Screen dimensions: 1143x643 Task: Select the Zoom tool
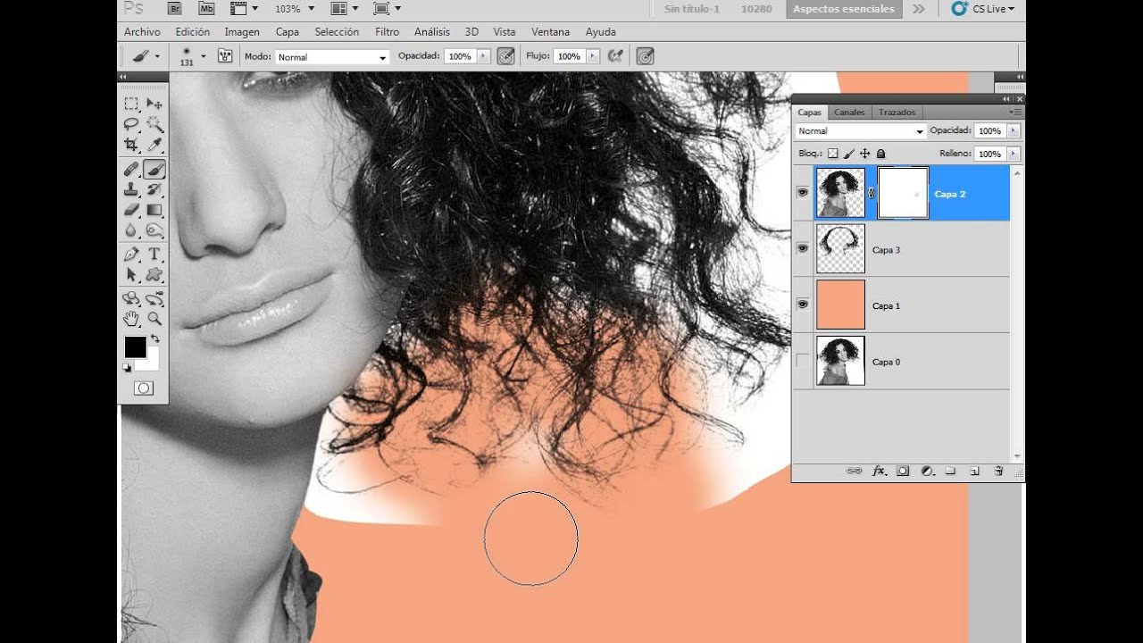tap(154, 318)
